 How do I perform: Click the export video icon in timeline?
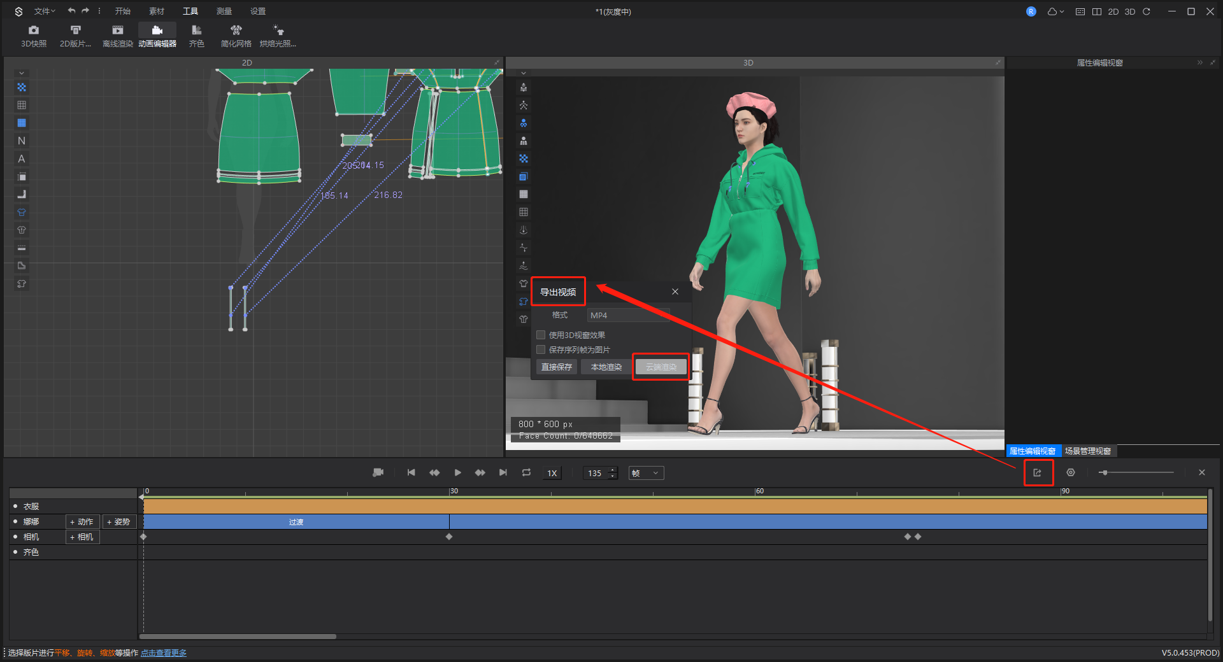coord(1038,473)
